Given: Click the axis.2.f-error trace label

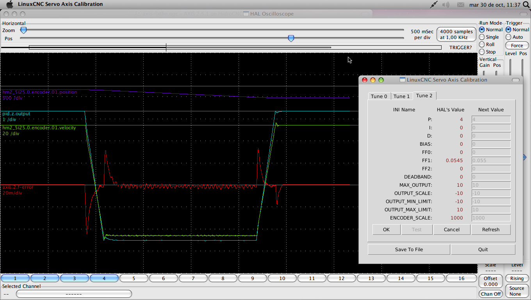Looking at the screenshot, I should [18, 187].
